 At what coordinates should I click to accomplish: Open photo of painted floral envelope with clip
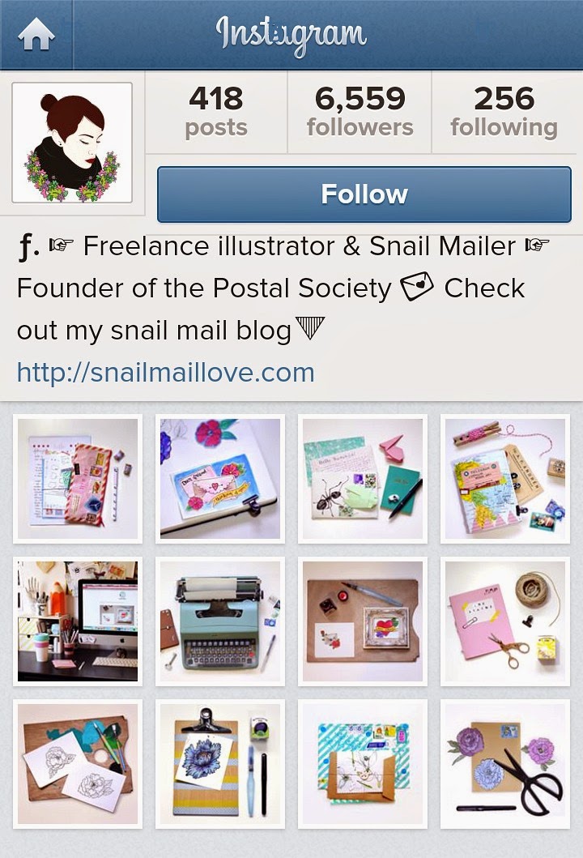[x=220, y=479]
